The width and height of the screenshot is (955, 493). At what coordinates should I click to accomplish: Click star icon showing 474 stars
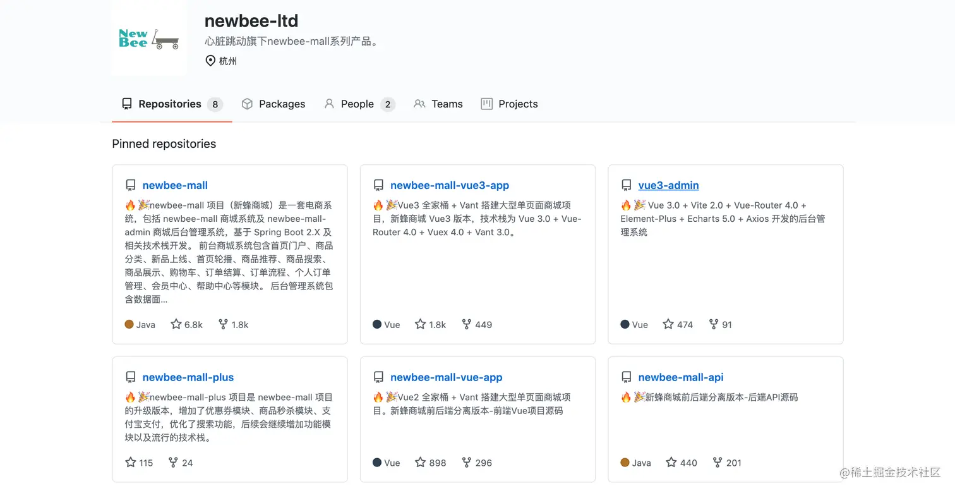668,324
